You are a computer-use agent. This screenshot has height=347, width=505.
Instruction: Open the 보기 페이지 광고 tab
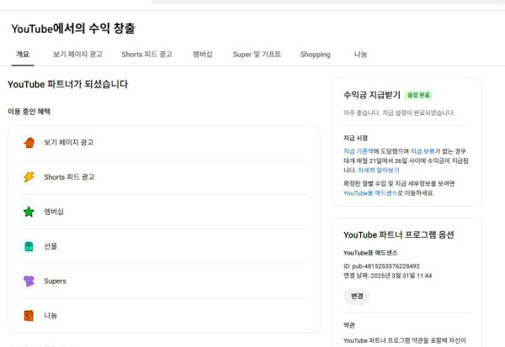(77, 55)
